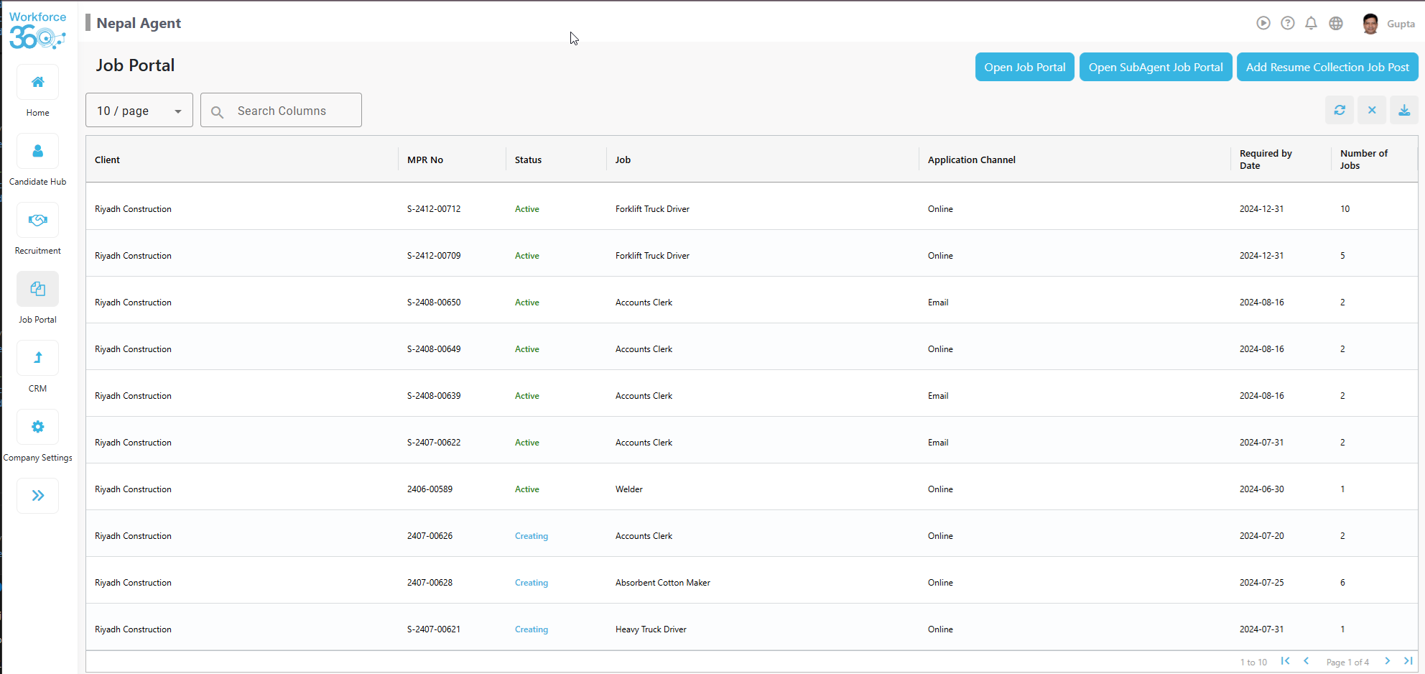Screen dimensions: 1425x674
Task: Open the 10 per page dropdown
Action: (x=139, y=110)
